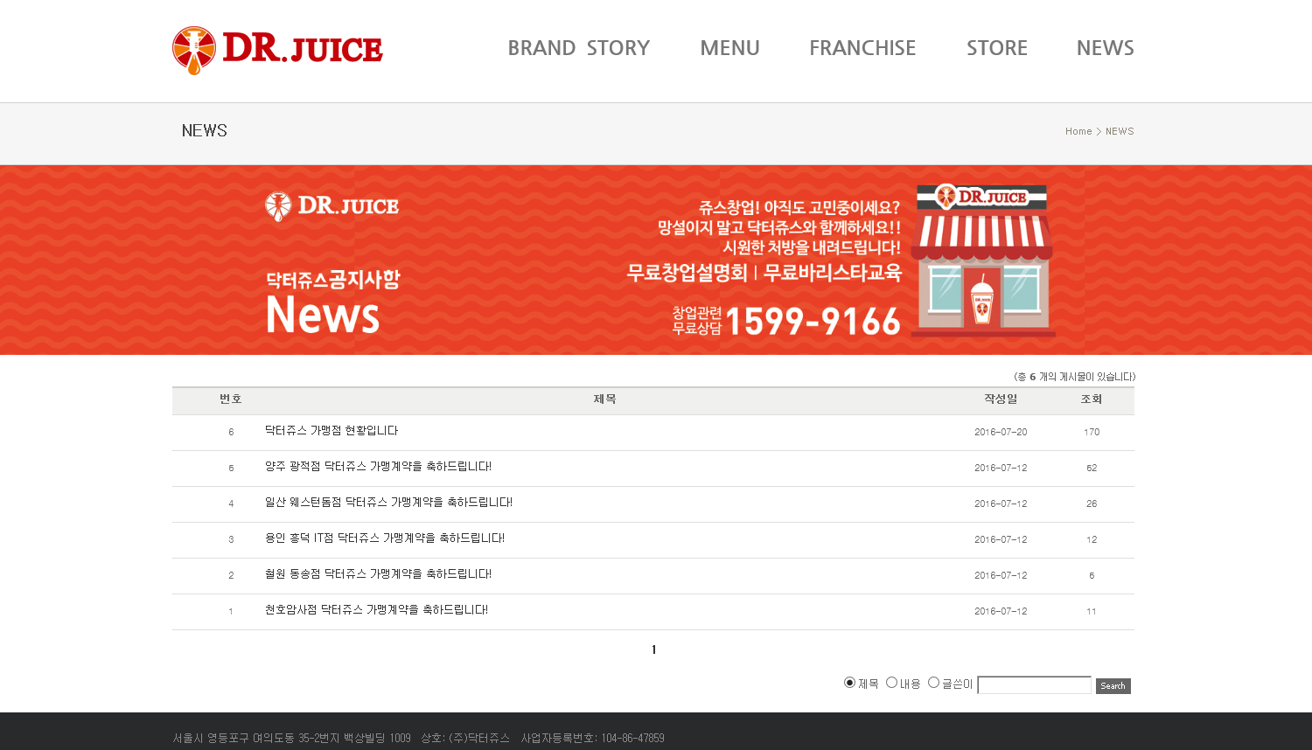Viewport: 1312px width, 750px height.
Task: Click the footer address '서울시 영등포구 여의도동'
Action: click(x=234, y=738)
